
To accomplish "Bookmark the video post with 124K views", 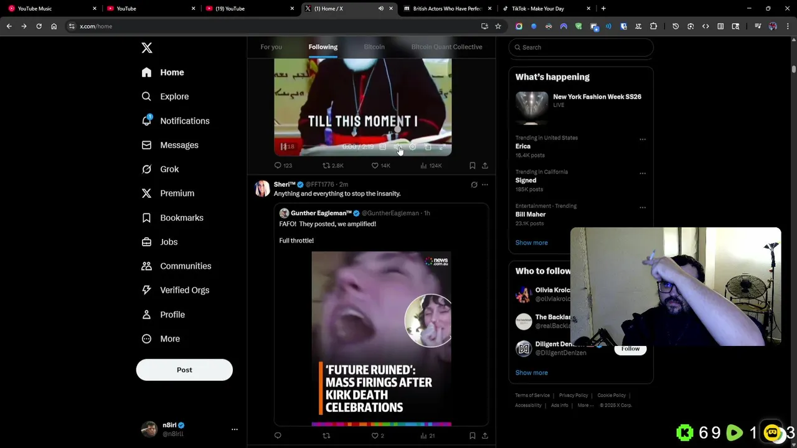I will click(472, 166).
